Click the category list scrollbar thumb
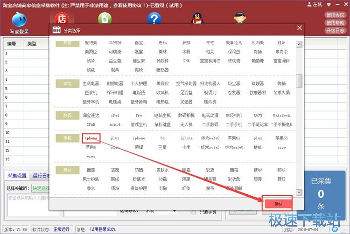Viewport: 350px width, 234px height. pos(299,81)
